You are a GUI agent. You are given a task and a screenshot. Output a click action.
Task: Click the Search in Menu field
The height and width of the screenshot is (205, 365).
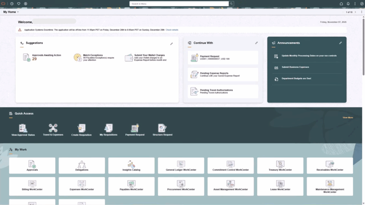(179, 4)
